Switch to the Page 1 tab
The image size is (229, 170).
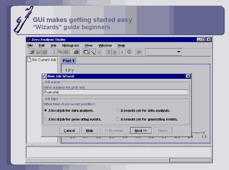[69, 61]
